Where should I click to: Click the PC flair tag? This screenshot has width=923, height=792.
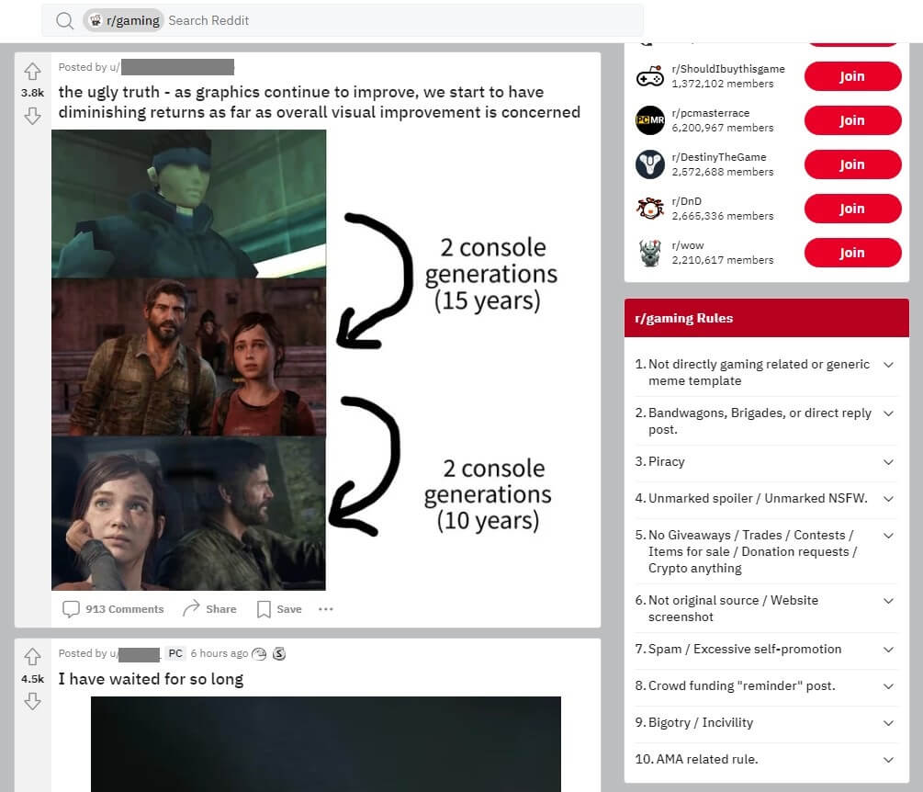pyautogui.click(x=175, y=653)
